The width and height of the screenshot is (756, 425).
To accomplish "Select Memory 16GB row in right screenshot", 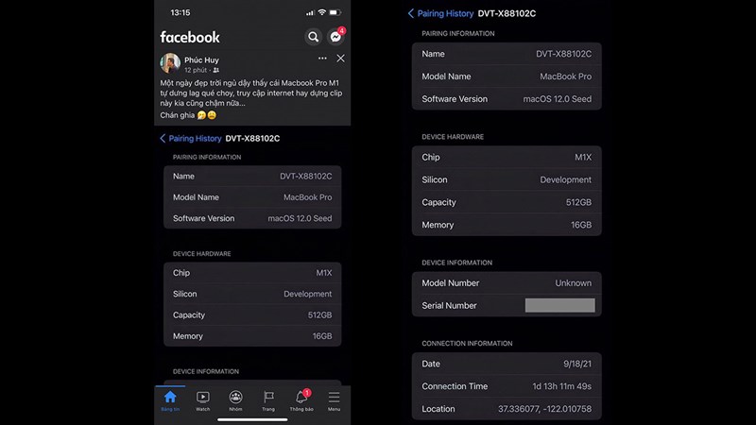I will 507,225.
